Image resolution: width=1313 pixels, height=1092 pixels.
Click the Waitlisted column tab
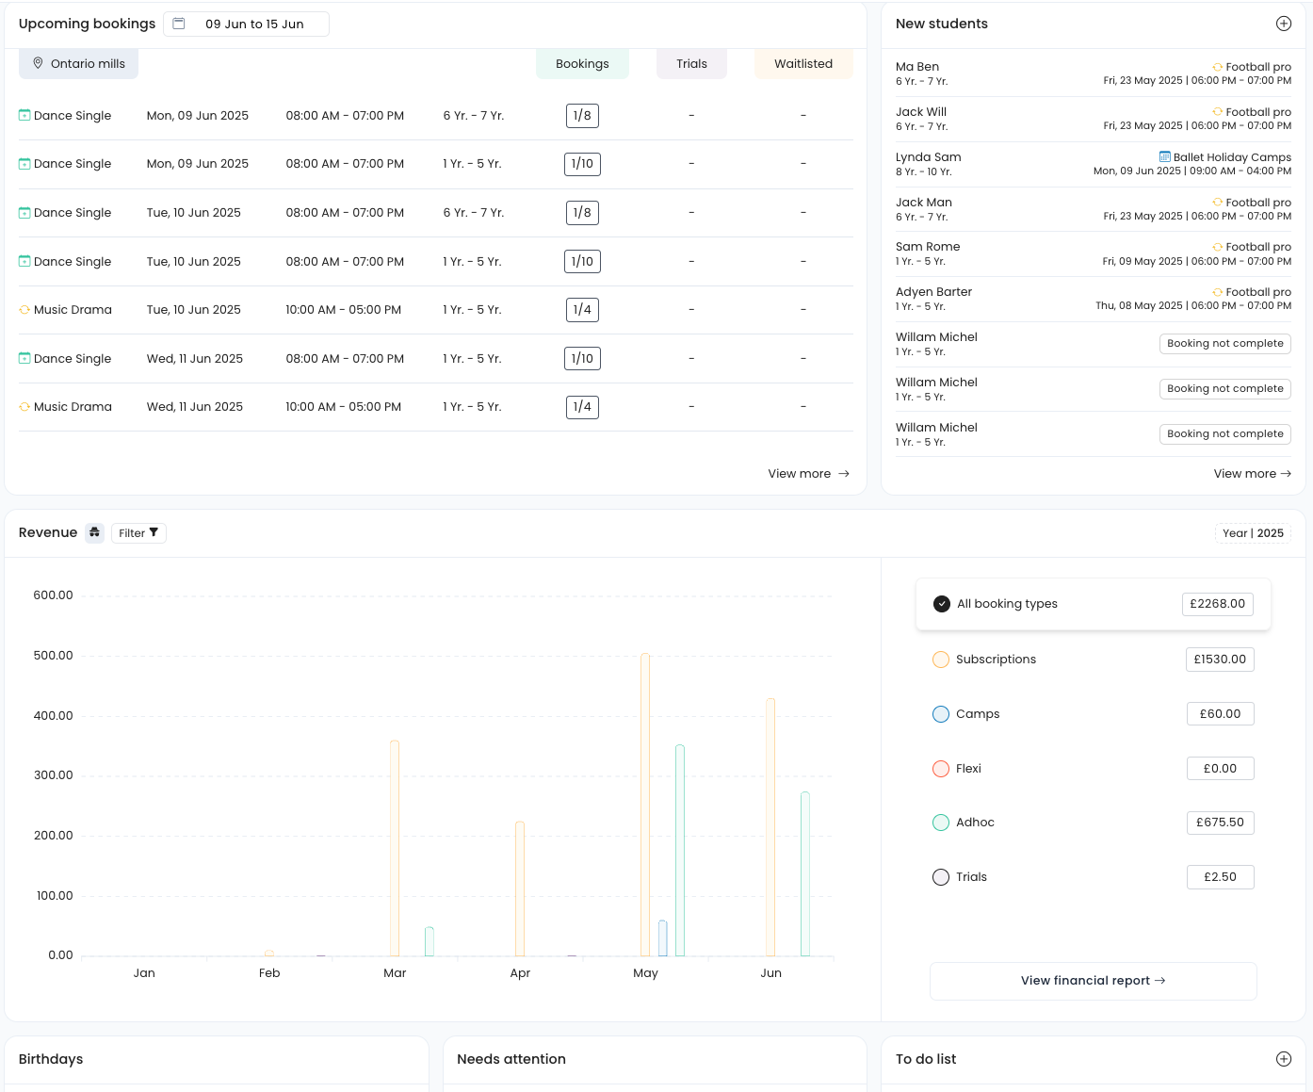[803, 64]
